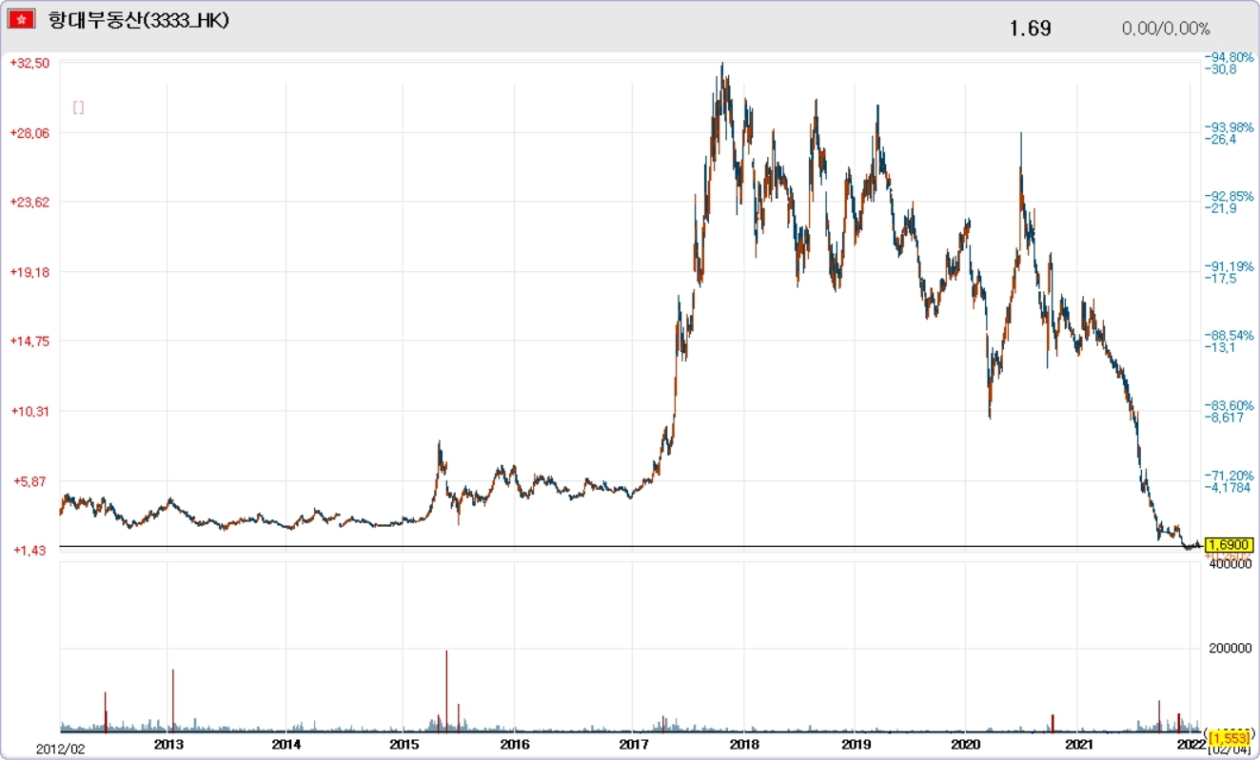
Task: Click the +10,31 left axis label
Action: pos(30,411)
